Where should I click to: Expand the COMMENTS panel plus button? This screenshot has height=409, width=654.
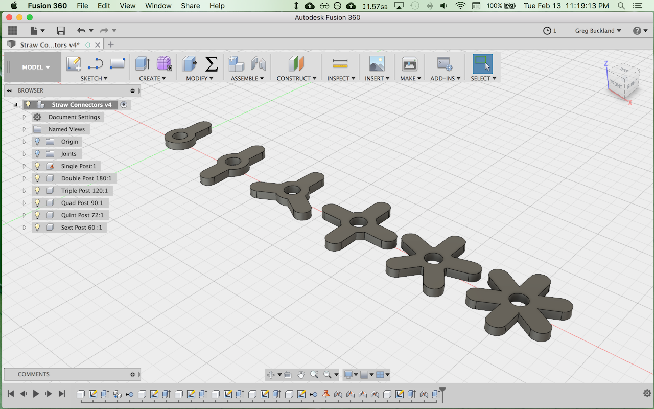tap(132, 374)
